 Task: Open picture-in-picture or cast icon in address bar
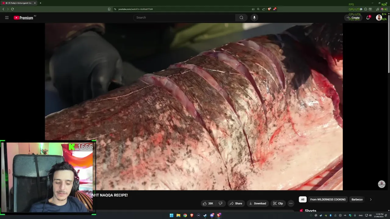pos(253,9)
